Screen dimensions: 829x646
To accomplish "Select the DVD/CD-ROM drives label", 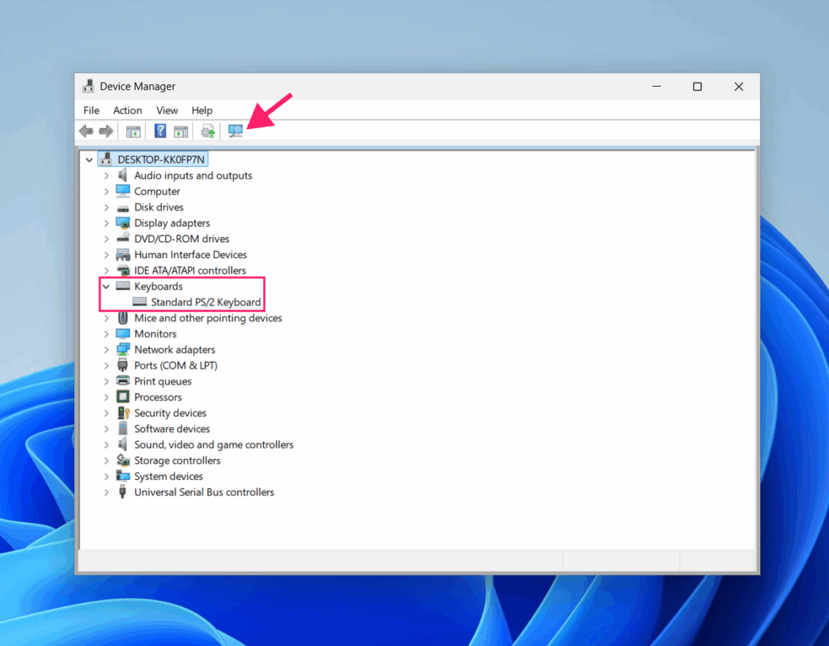I will pos(182,239).
